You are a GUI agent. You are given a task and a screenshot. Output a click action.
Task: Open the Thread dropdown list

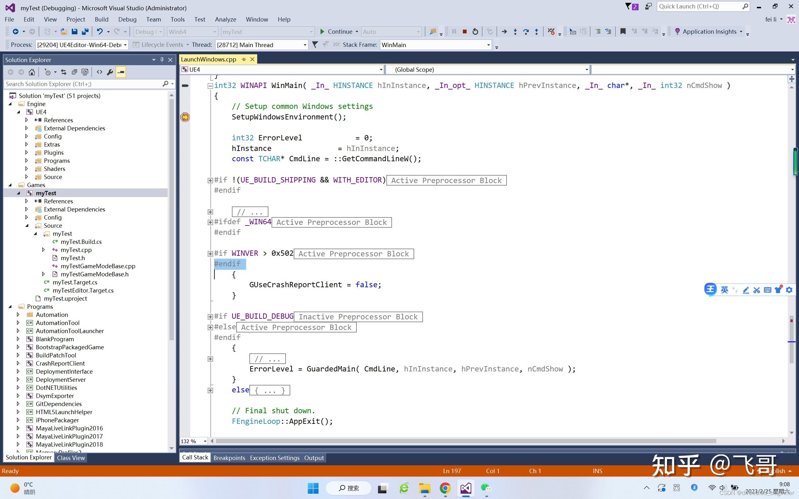[305, 45]
